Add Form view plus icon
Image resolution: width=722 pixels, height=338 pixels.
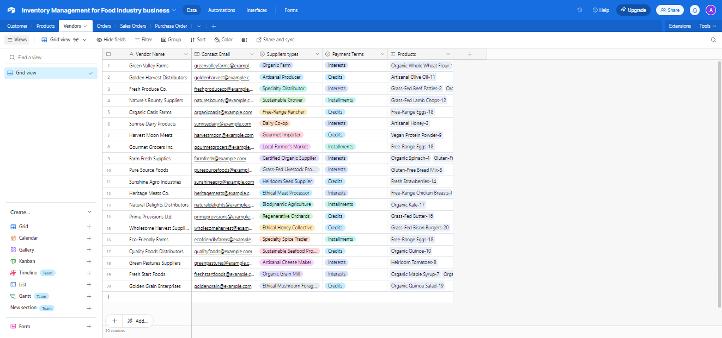[89, 327]
